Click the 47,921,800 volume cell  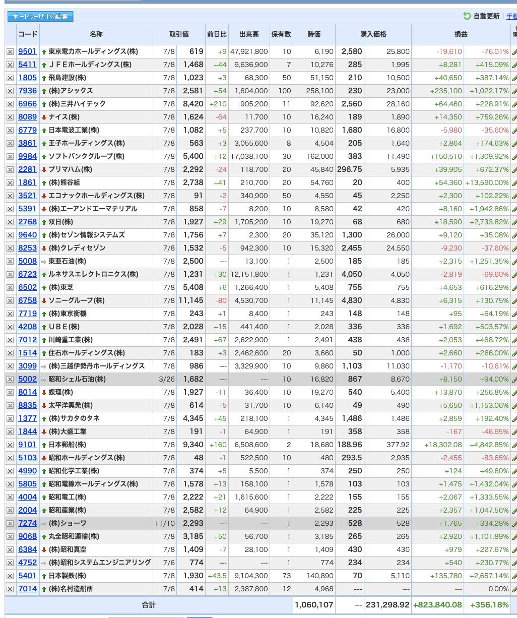tap(249, 51)
